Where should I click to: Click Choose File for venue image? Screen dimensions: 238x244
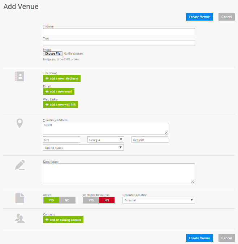[53, 53]
